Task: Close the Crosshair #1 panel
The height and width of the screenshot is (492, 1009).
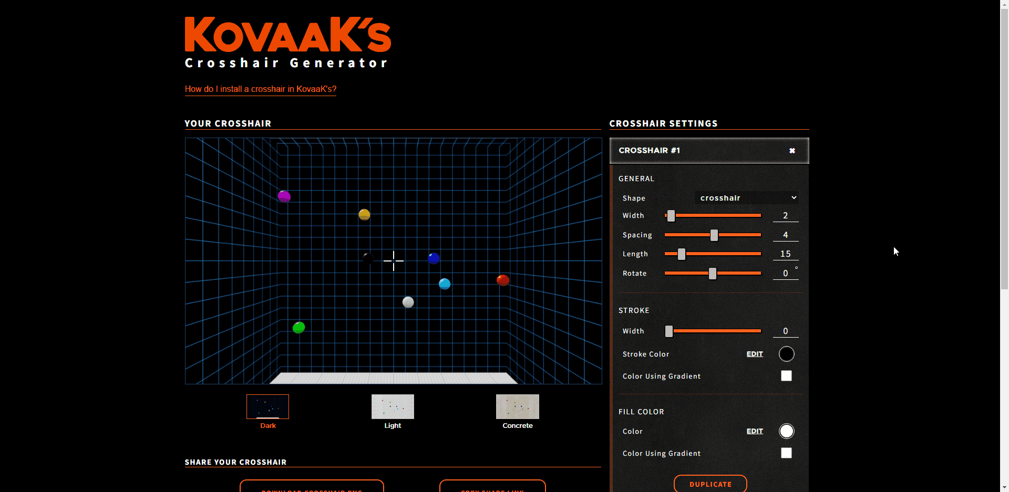Action: 792,151
